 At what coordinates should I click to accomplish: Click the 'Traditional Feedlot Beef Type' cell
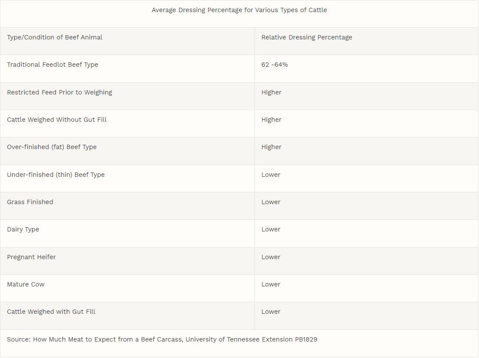tap(52, 65)
